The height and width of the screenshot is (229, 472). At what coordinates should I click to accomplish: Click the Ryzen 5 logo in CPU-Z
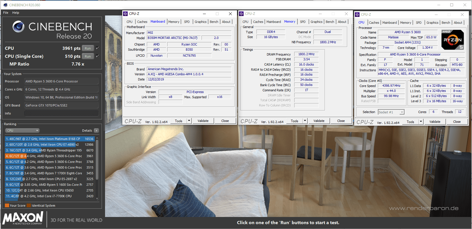pos(453,40)
